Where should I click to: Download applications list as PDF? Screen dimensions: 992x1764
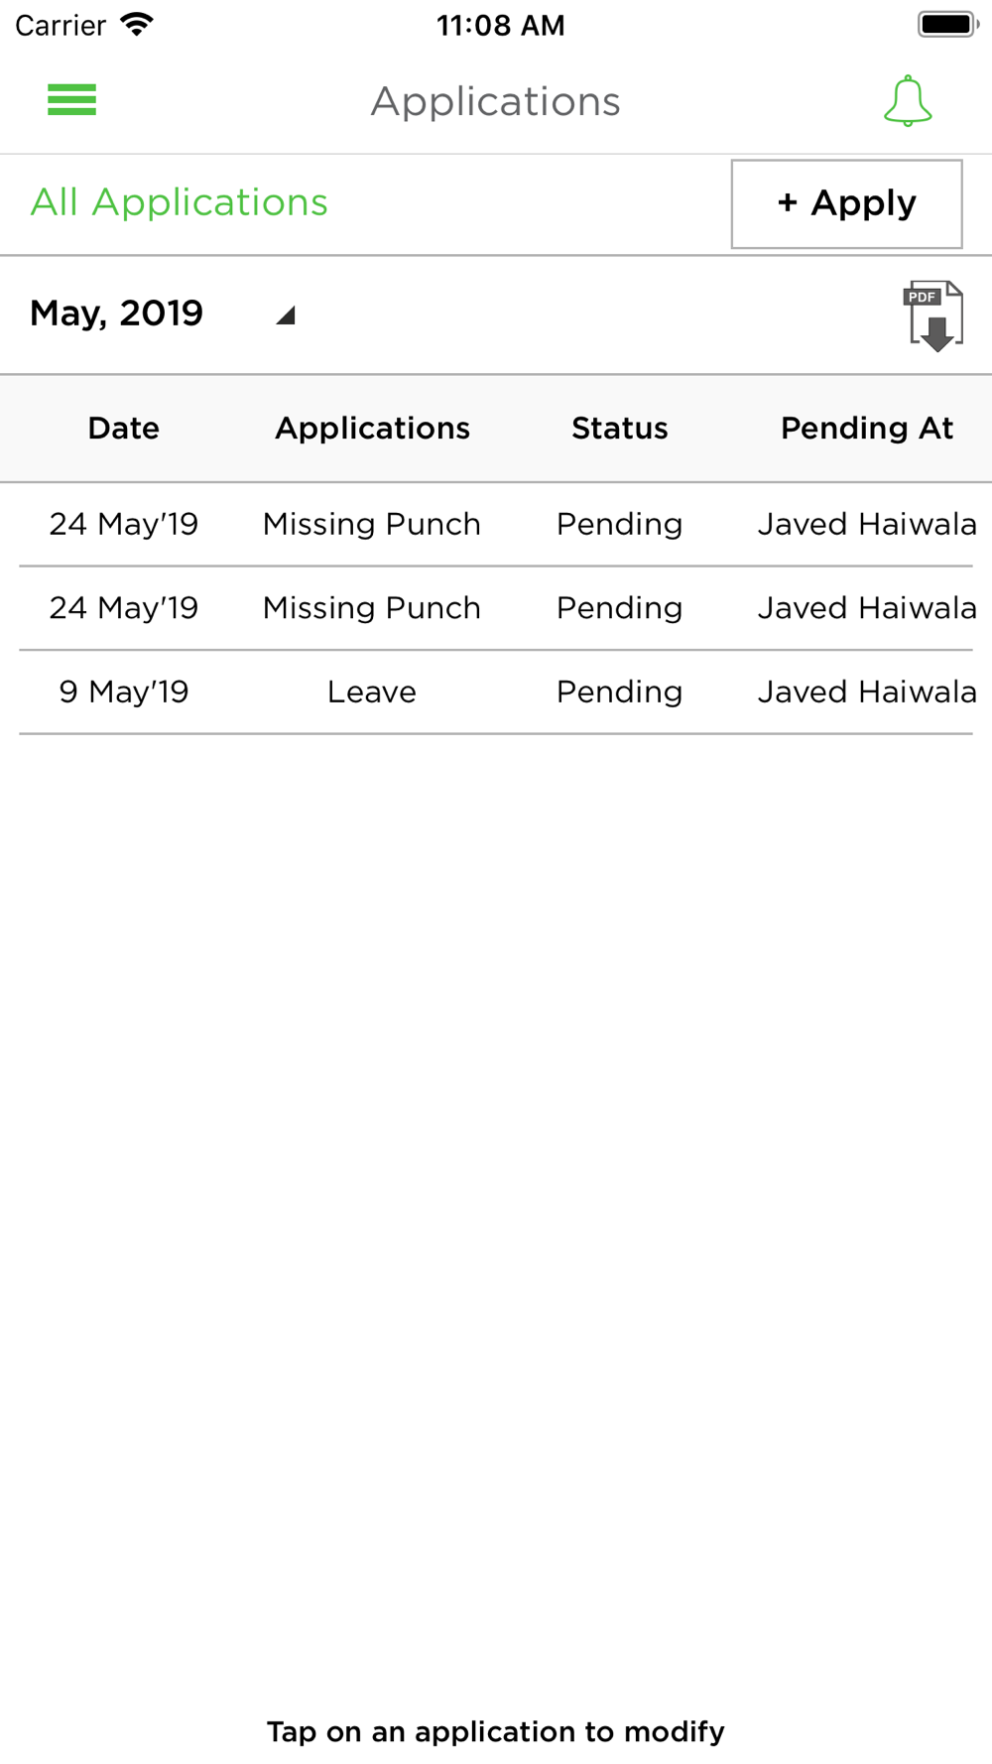[934, 316]
